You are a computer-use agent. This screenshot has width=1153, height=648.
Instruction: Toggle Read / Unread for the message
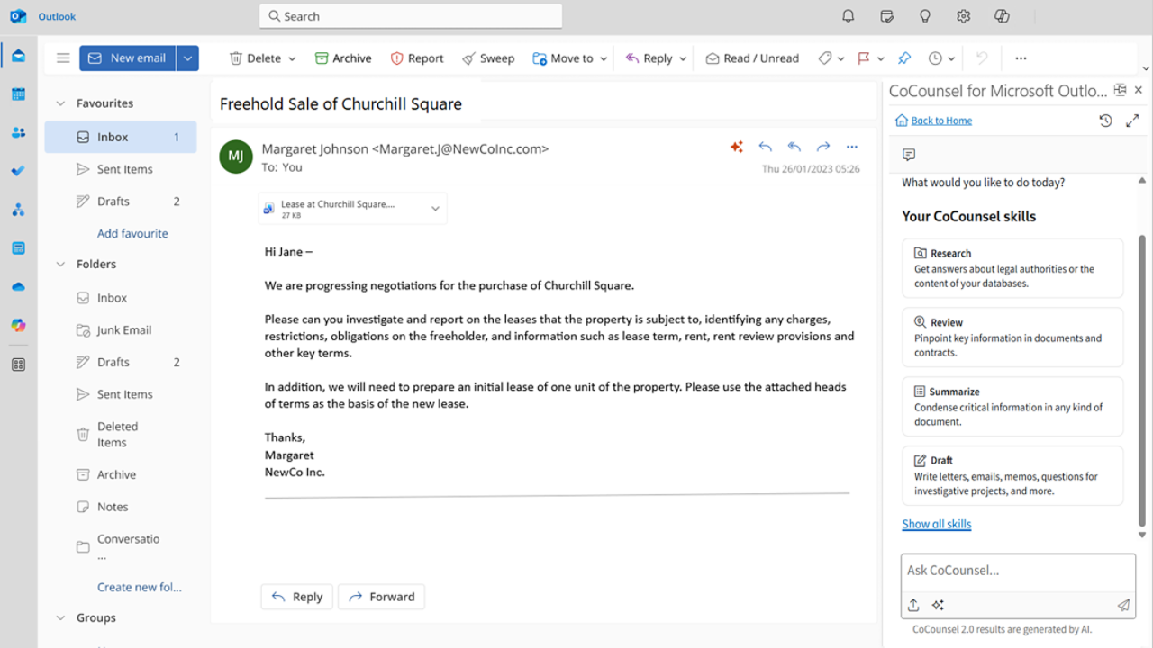tap(751, 58)
